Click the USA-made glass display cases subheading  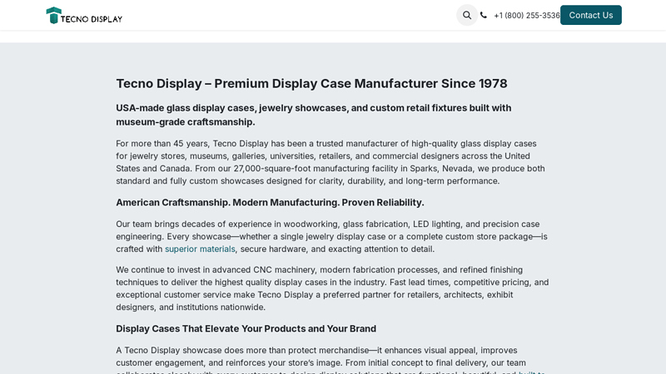[314, 115]
